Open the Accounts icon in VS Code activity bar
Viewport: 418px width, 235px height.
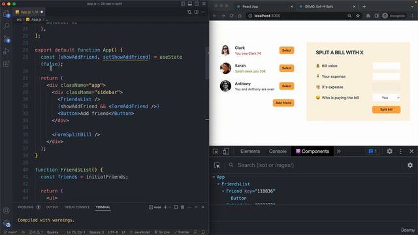click(x=7, y=210)
